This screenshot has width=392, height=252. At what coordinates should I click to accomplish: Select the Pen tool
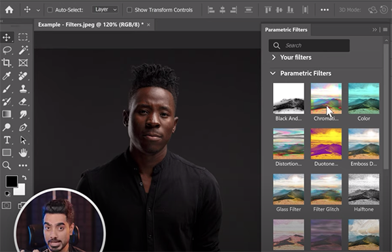23,127
